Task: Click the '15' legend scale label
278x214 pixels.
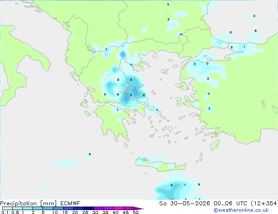Action: (65, 212)
